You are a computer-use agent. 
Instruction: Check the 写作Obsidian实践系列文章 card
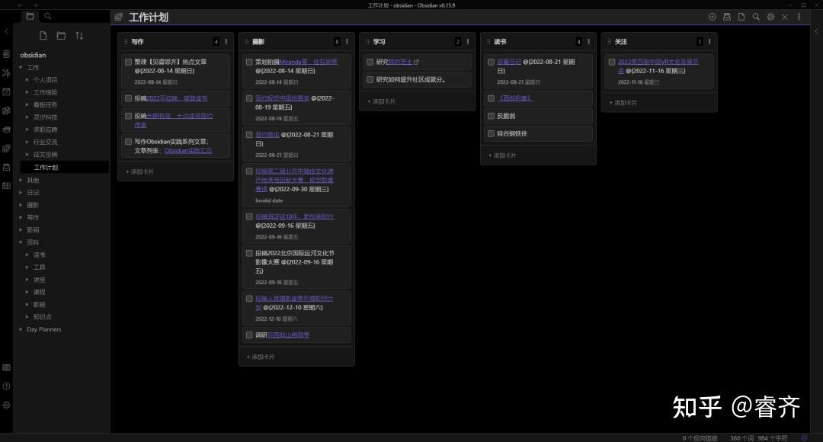coord(128,142)
